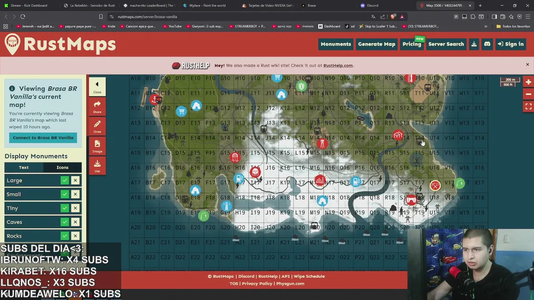Open Brave Leo AI sparkle icon
The height and width of the screenshot is (300, 534).
[x=511, y=17]
